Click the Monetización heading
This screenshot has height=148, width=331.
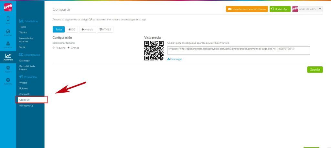click(29, 55)
